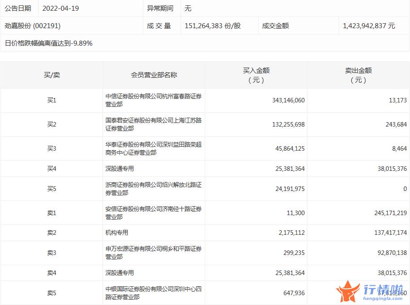Select buy amount 343,146,060
This screenshot has width=410, height=305.
(289, 100)
